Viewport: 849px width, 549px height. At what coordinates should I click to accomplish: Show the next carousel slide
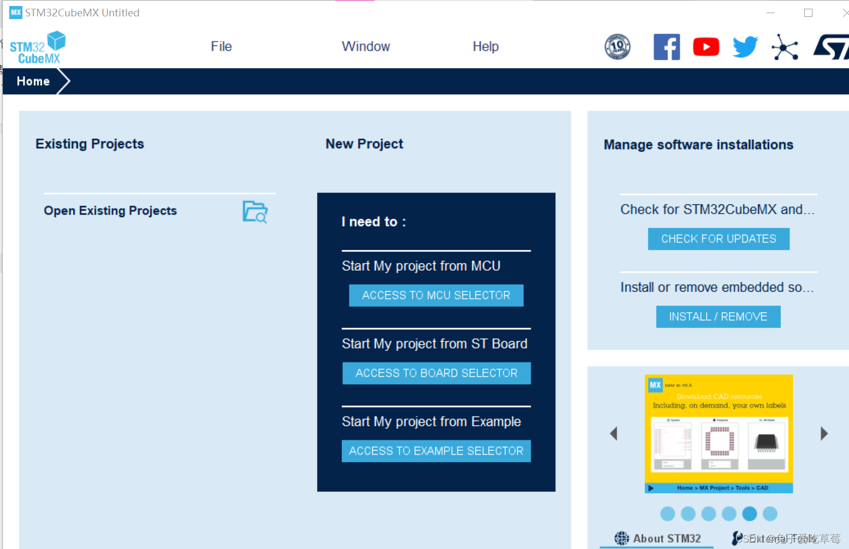pyautogui.click(x=824, y=434)
